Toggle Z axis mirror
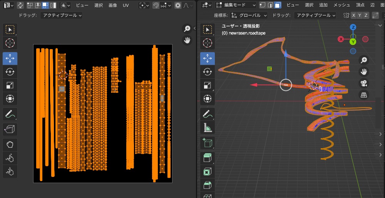Image resolution: width=385 pixels, height=198 pixels. pos(366,15)
